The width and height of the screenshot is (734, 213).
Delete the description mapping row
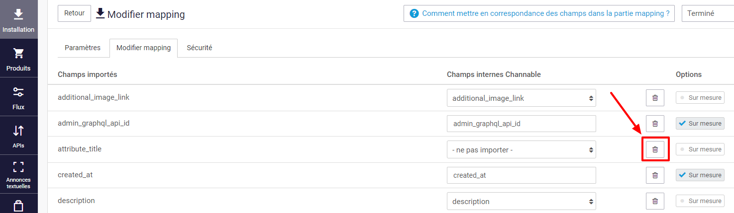click(x=655, y=201)
